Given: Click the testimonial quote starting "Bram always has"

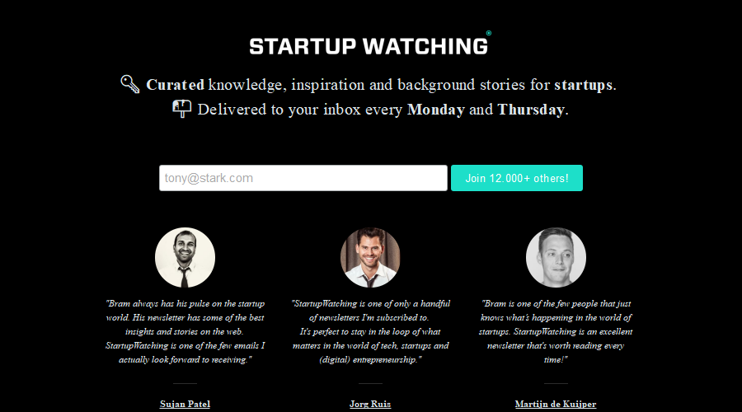Looking at the screenshot, I should pyautogui.click(x=185, y=331).
